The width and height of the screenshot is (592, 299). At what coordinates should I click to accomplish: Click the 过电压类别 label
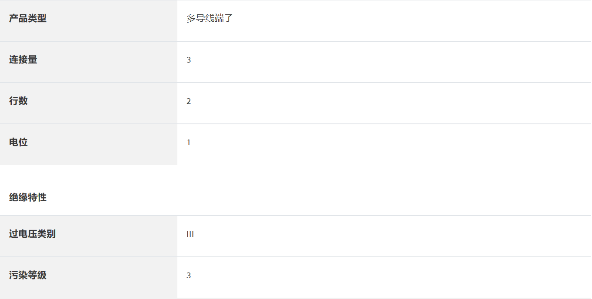coord(32,234)
